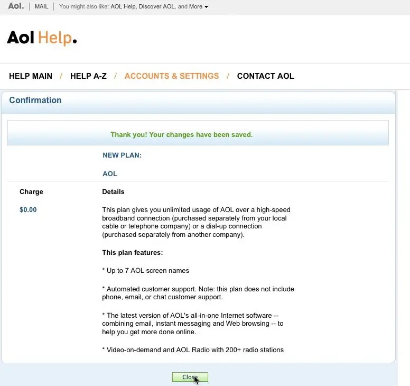Click the AOL plan name text
410x386 pixels.
[x=110, y=174]
